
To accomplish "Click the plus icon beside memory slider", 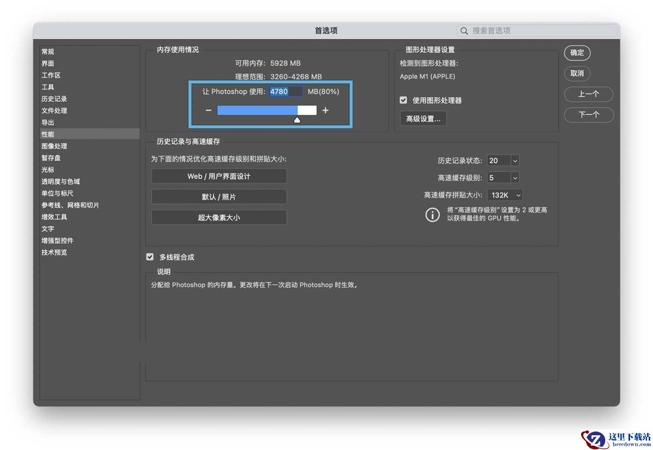I will (x=325, y=110).
